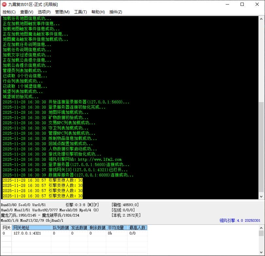Click the 游戏处理引擎初始化成功 log line
The width and height of the screenshot is (265, 256).
tap(52, 154)
